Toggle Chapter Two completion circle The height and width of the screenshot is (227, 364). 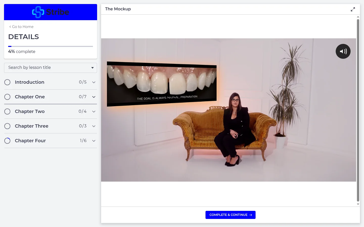[7, 111]
